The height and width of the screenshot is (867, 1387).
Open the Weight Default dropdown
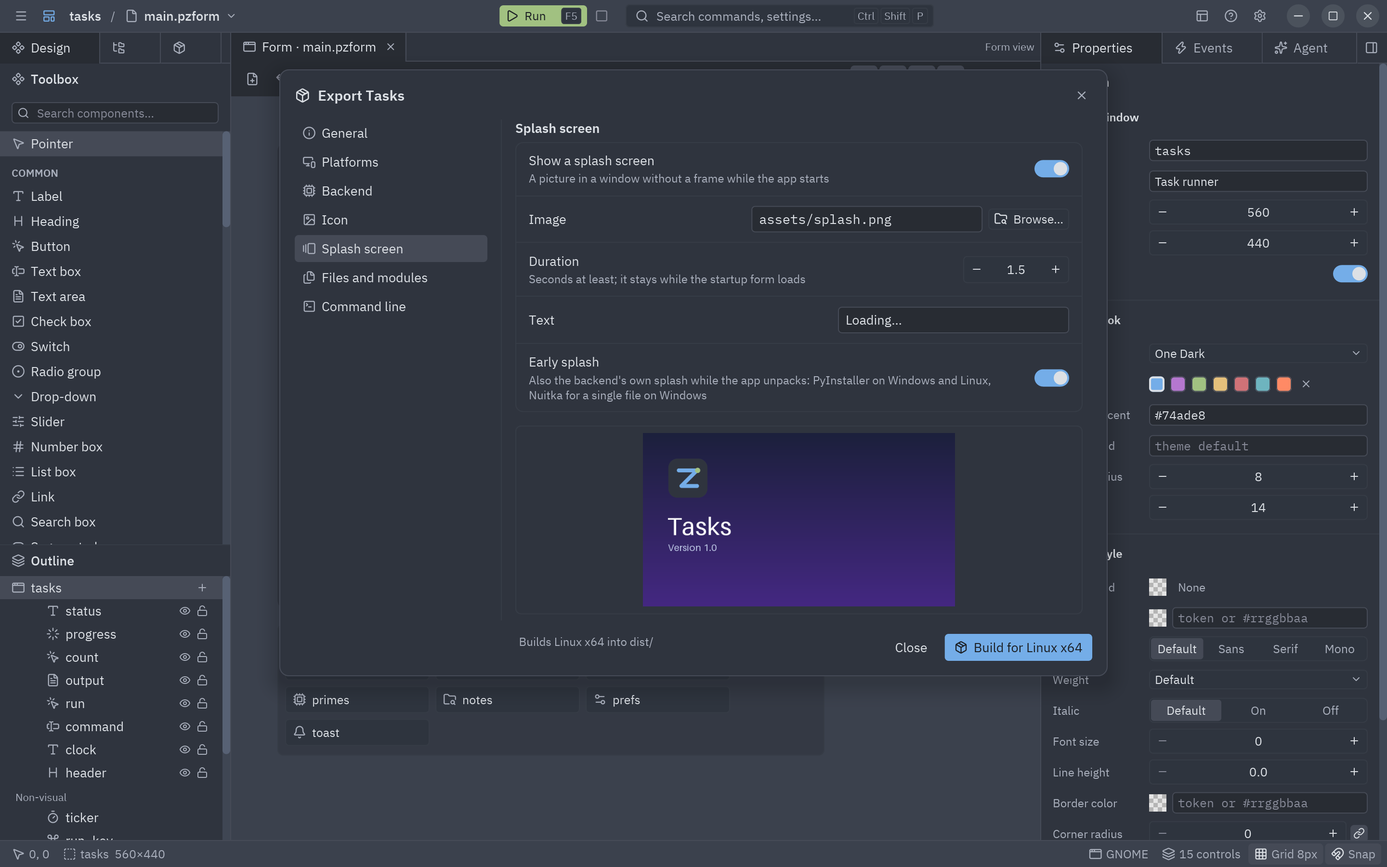pos(1257,680)
